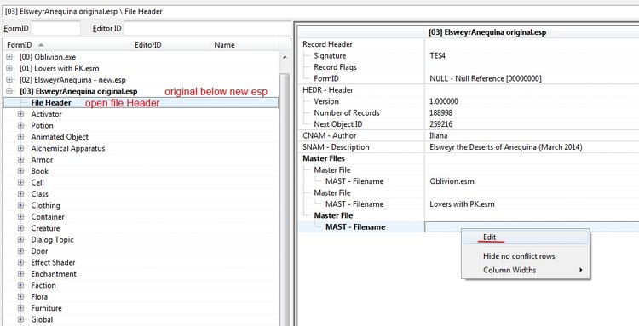Viewport: 639px width, 326px height.
Task: Expand the Faction group
Action: (20, 285)
